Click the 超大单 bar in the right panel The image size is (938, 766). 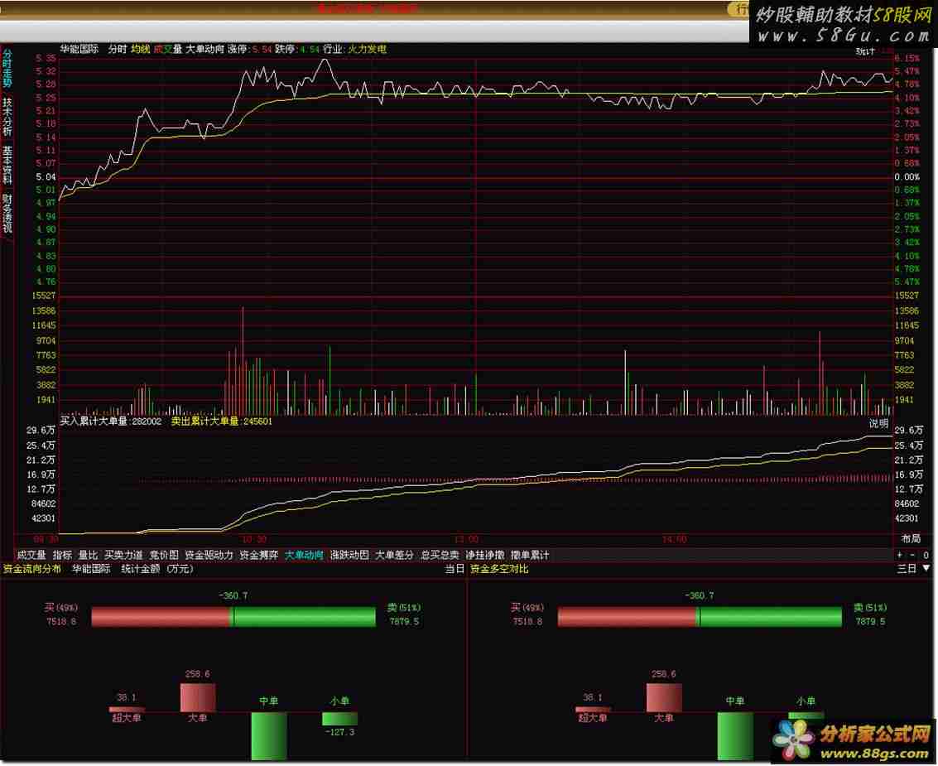tap(593, 709)
